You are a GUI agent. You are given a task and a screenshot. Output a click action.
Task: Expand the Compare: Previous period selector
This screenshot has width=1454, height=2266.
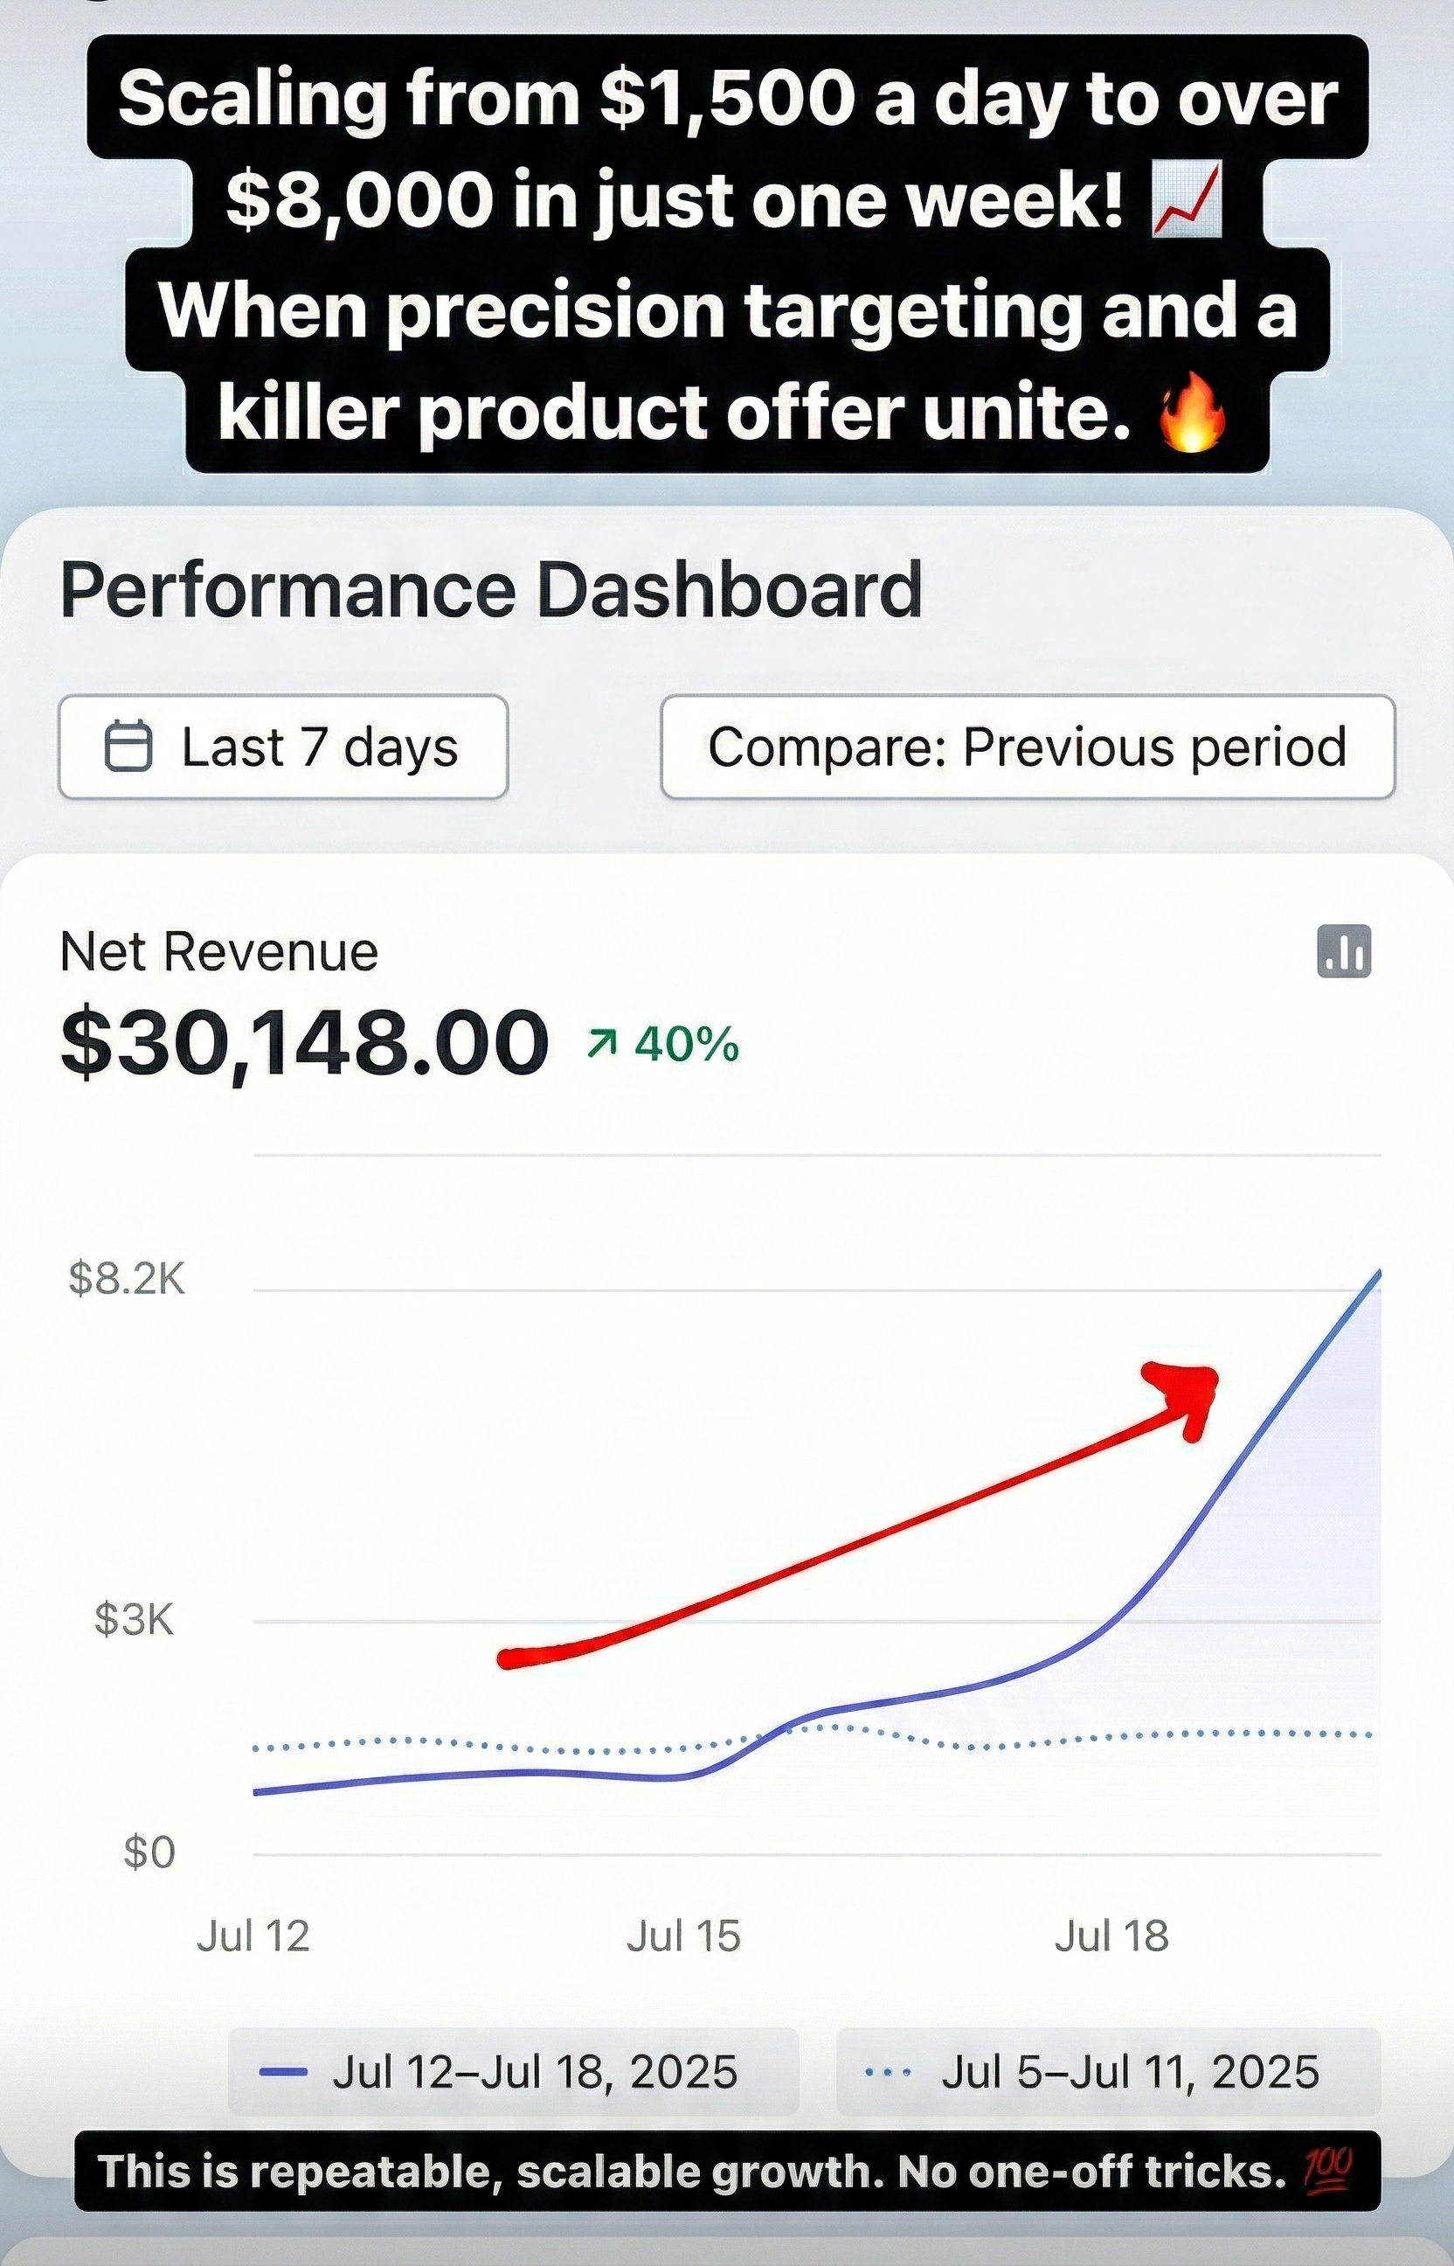(x=1028, y=747)
